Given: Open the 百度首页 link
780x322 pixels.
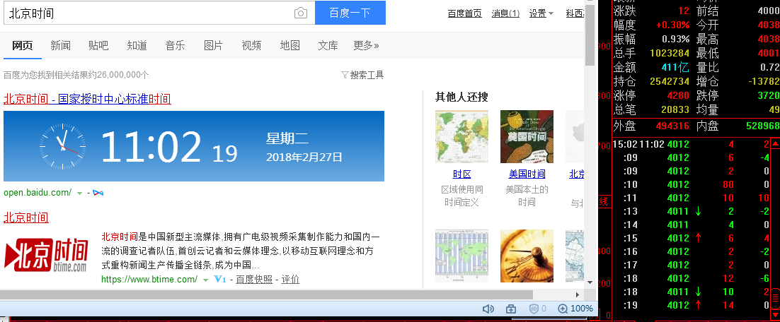Looking at the screenshot, I should pos(464,13).
